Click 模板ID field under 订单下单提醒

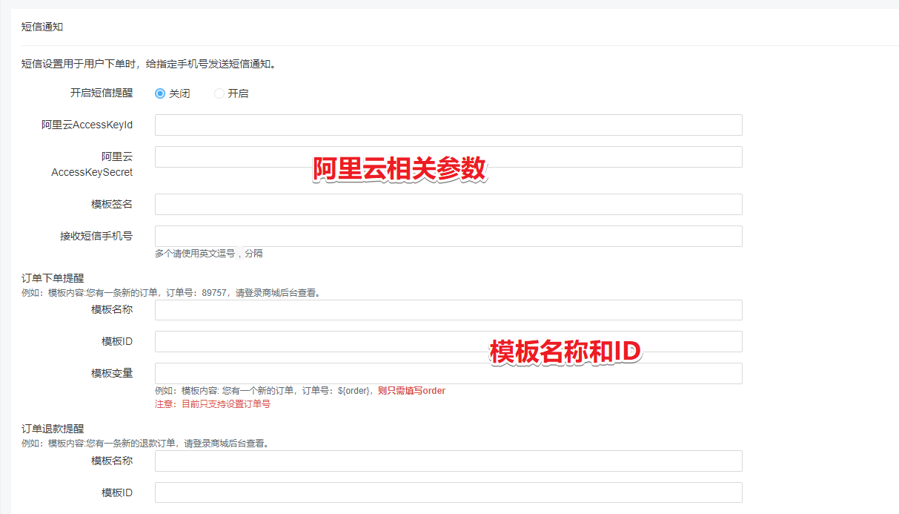448,341
